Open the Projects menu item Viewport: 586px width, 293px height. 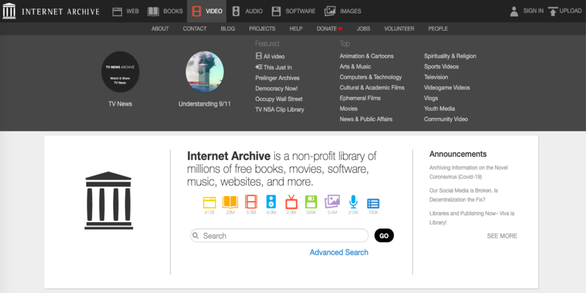click(262, 29)
